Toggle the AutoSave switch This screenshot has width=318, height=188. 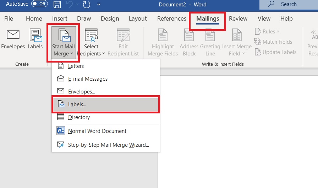click(39, 4)
